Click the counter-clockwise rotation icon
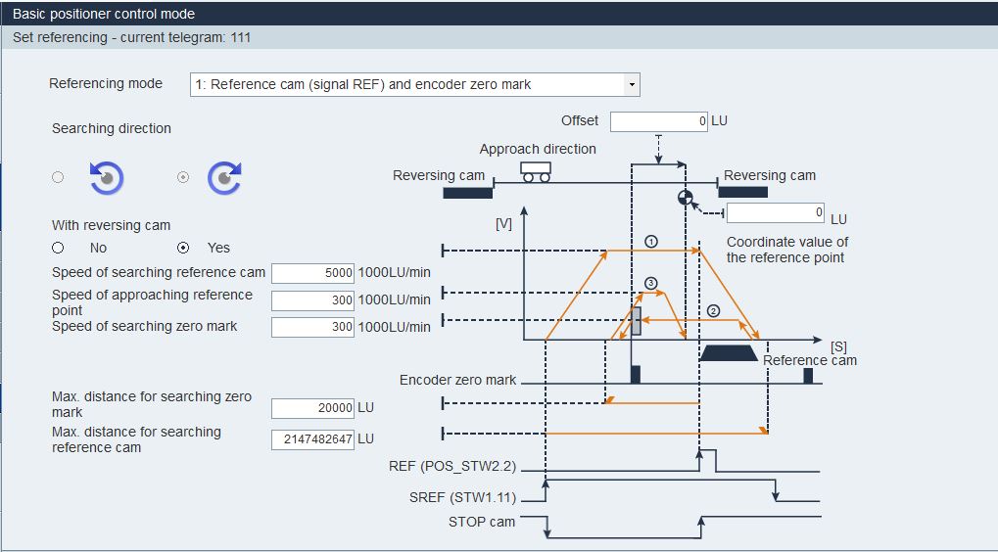The image size is (998, 552). [107, 177]
